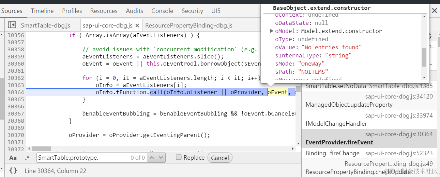Open the Timeline tab
440x177 pixels.
[42, 11]
